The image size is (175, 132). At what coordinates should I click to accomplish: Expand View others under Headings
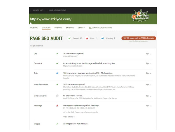coord(69,117)
